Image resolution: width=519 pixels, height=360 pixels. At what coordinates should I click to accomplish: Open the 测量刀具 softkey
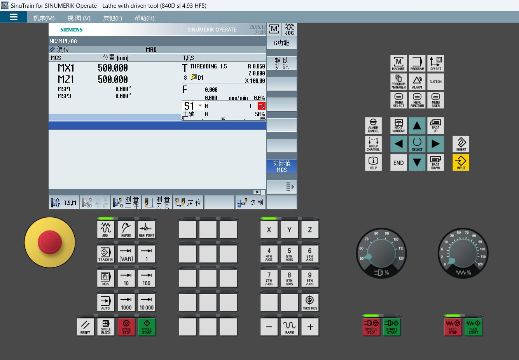(x=157, y=203)
